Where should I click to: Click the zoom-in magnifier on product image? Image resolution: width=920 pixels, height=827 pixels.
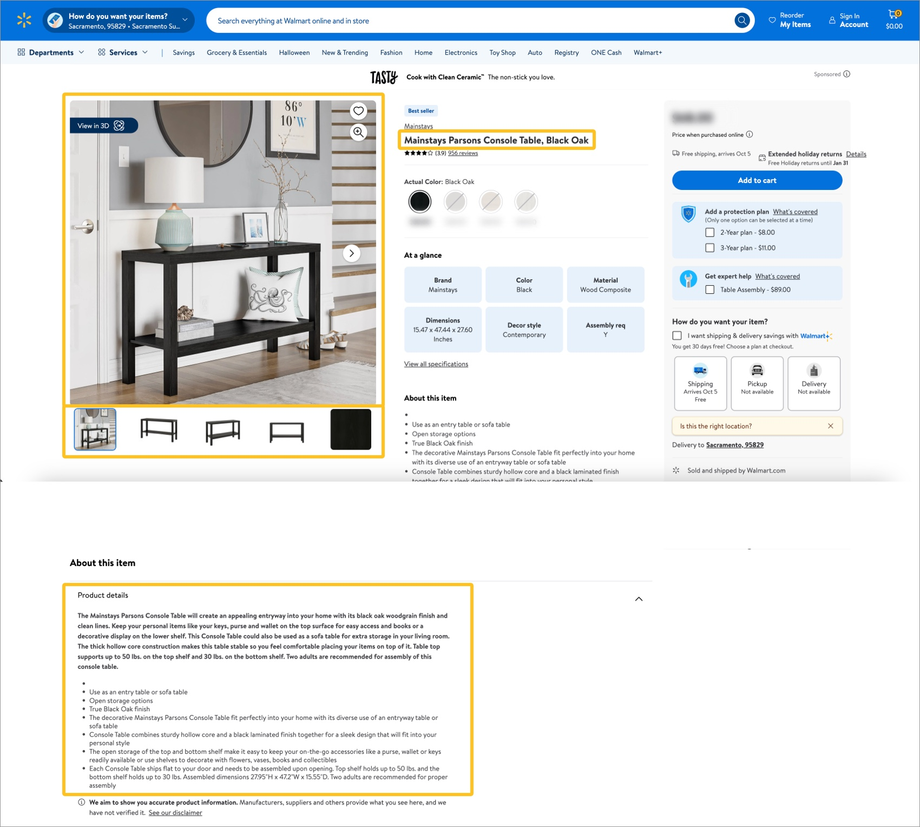358,132
